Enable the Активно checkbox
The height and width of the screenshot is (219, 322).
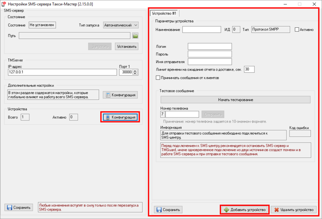[297, 29]
